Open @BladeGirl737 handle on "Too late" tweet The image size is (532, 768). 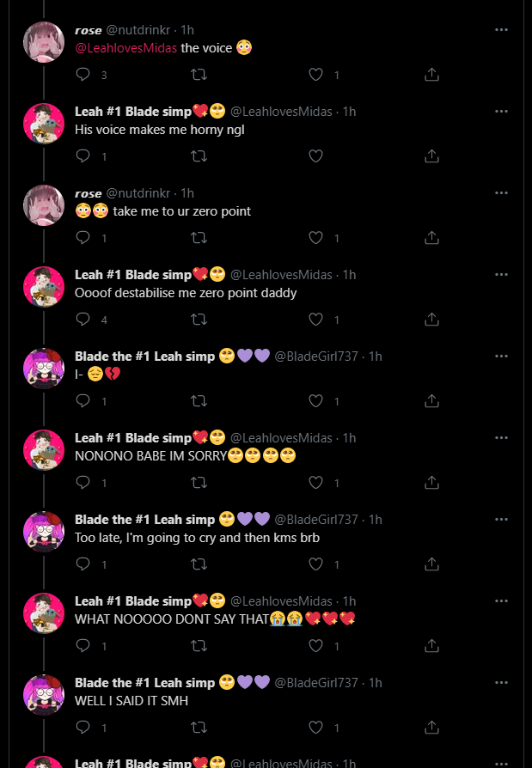[315, 520]
